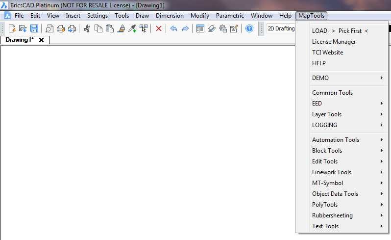This screenshot has width=391, height=240.
Task: Click the BricsCAD title bar app icon
Action: pyautogui.click(x=4, y=5)
